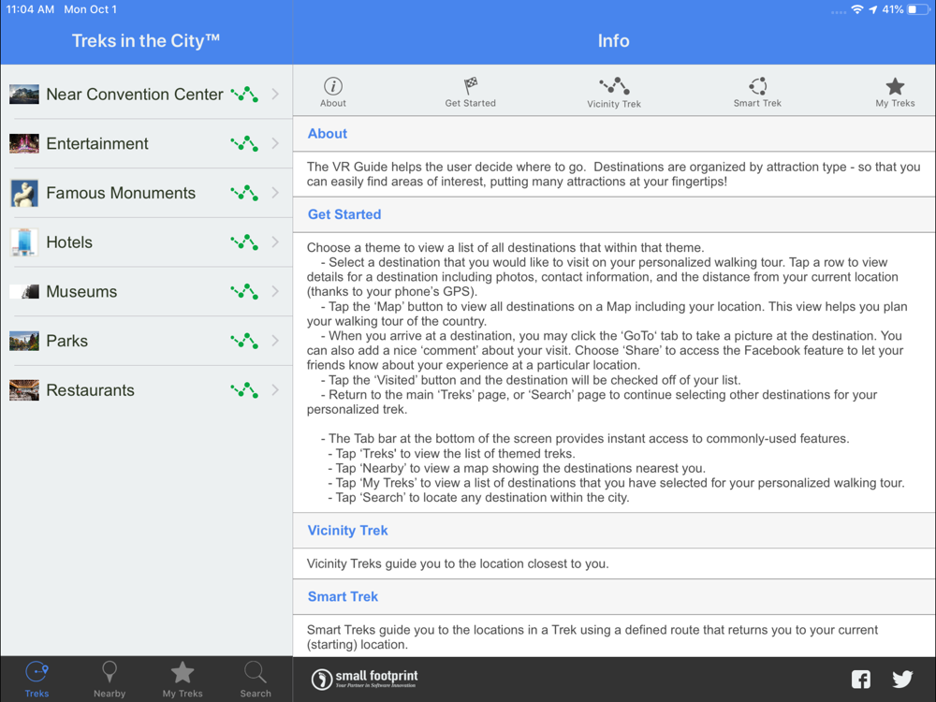Switch to the Search bottom tab
The height and width of the screenshot is (702, 936).
(256, 680)
